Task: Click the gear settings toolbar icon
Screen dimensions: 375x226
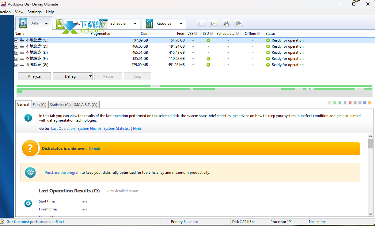Action: pos(238,24)
